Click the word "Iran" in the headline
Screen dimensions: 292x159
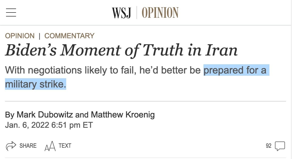tap(221, 50)
